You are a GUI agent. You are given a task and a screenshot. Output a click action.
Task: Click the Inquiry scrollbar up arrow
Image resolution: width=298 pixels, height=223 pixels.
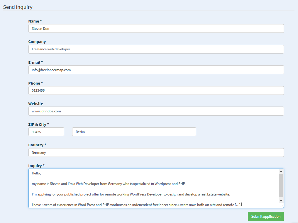(281, 171)
